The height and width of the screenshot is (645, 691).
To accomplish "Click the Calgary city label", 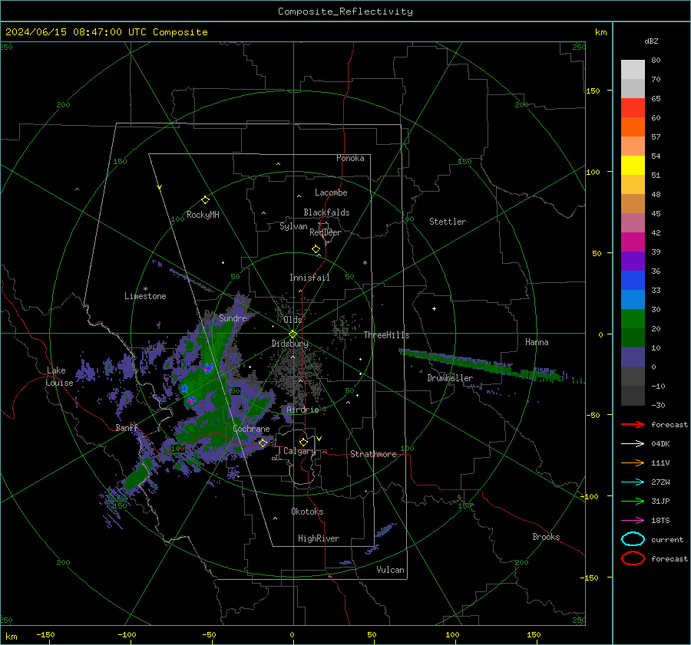I will pos(299,451).
